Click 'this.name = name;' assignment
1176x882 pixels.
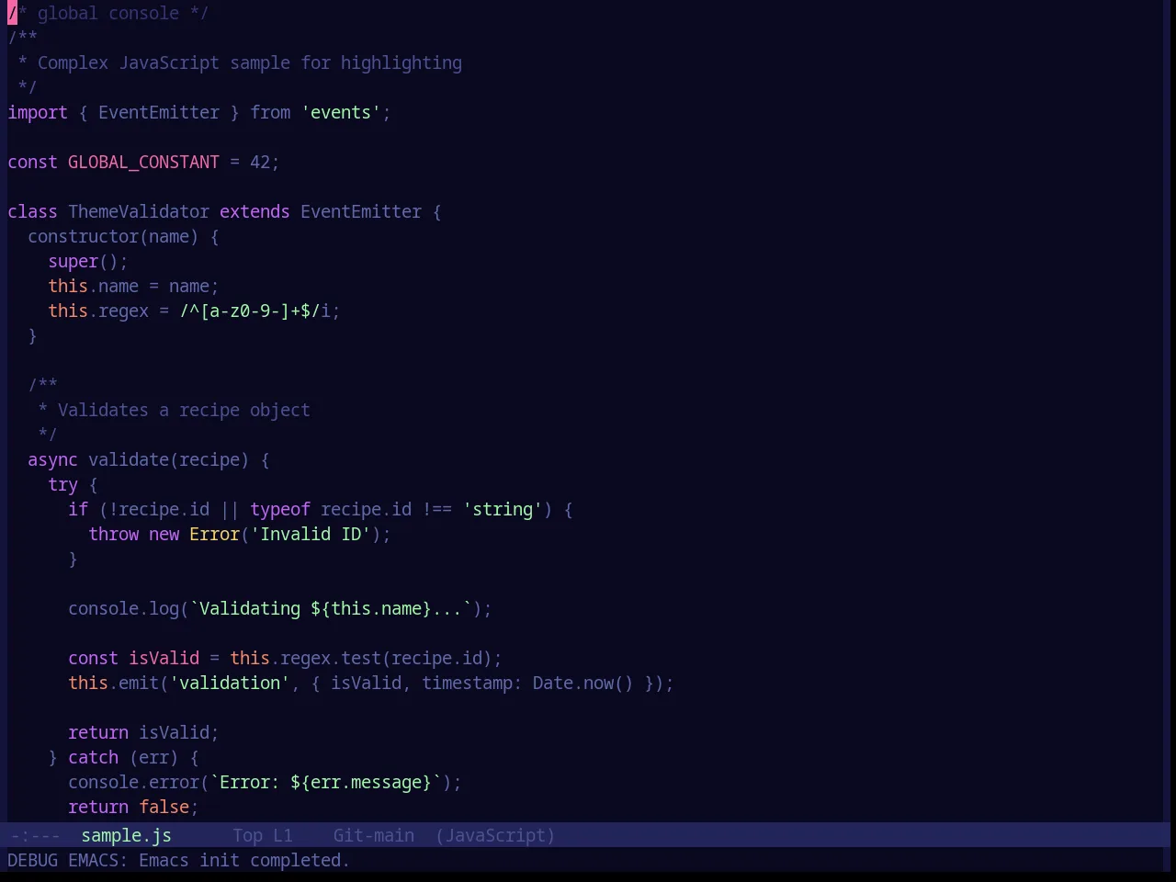(x=133, y=286)
